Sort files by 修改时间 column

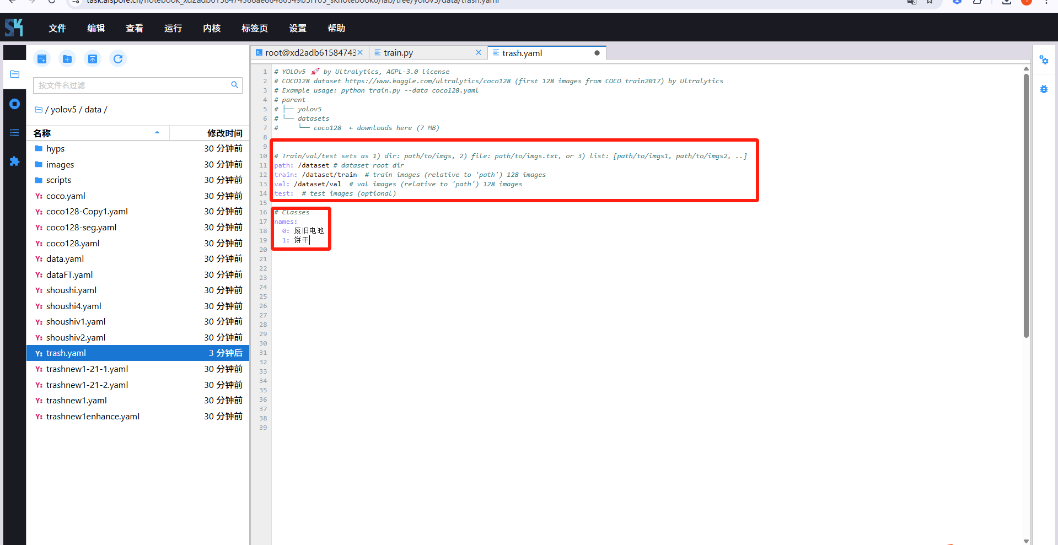tap(224, 133)
